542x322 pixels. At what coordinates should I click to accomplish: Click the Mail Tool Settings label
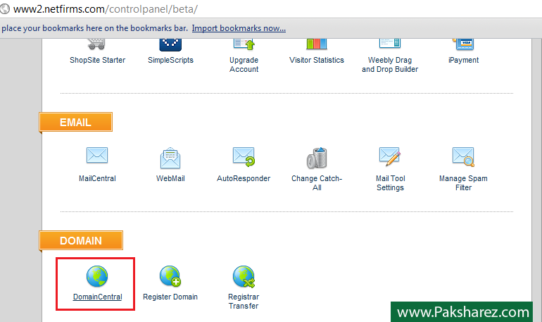tap(390, 183)
